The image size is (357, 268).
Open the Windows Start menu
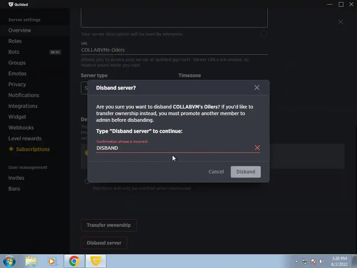(x=9, y=261)
